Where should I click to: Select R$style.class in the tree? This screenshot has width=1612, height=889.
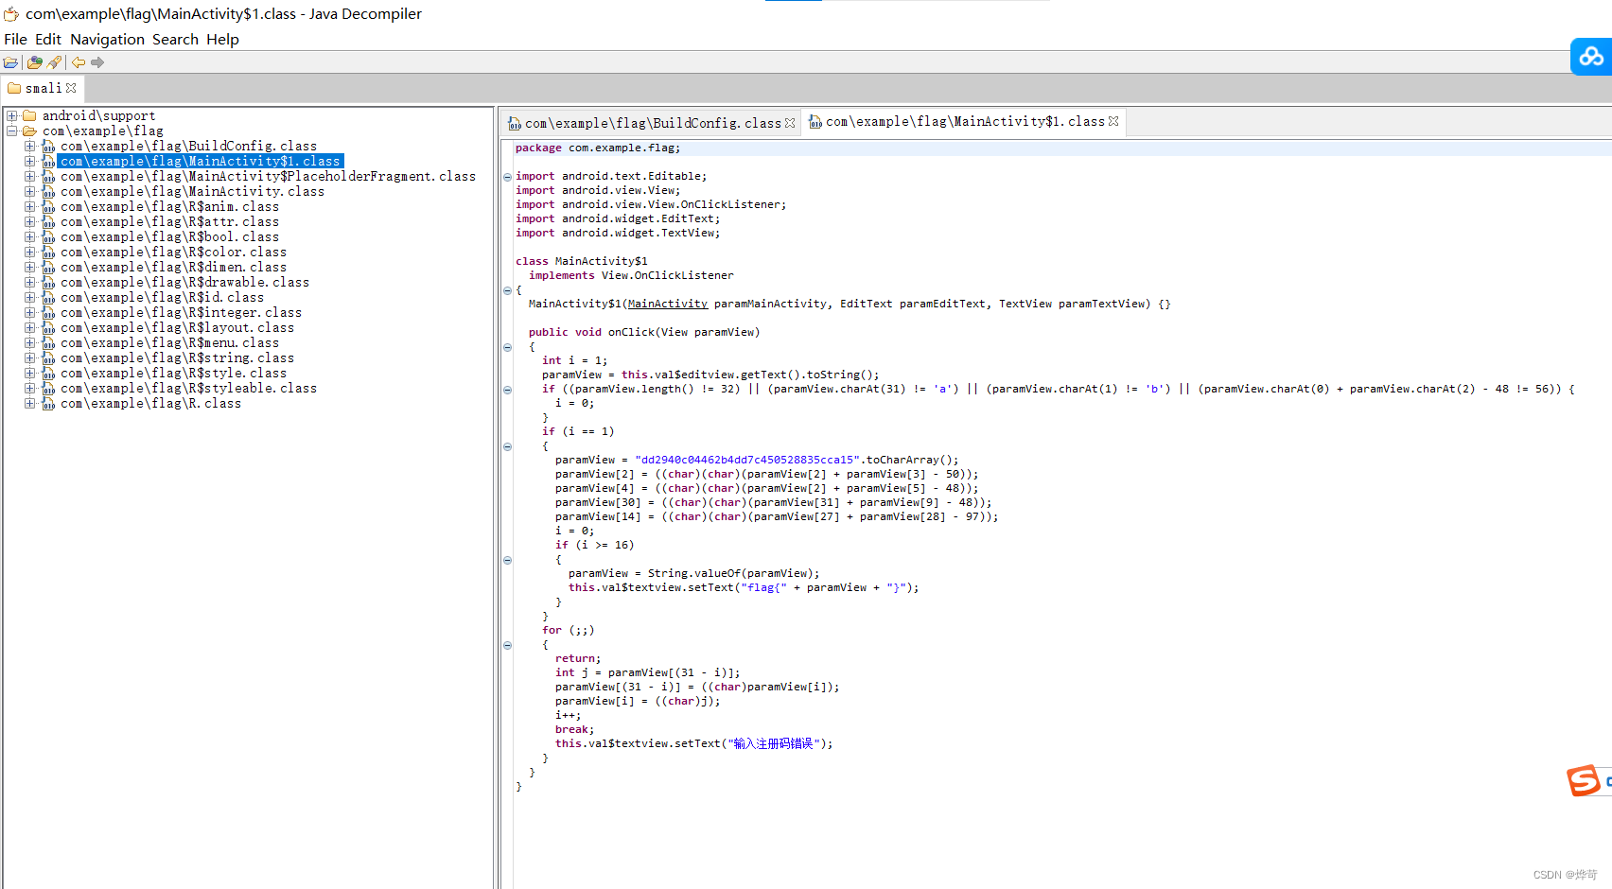click(173, 373)
